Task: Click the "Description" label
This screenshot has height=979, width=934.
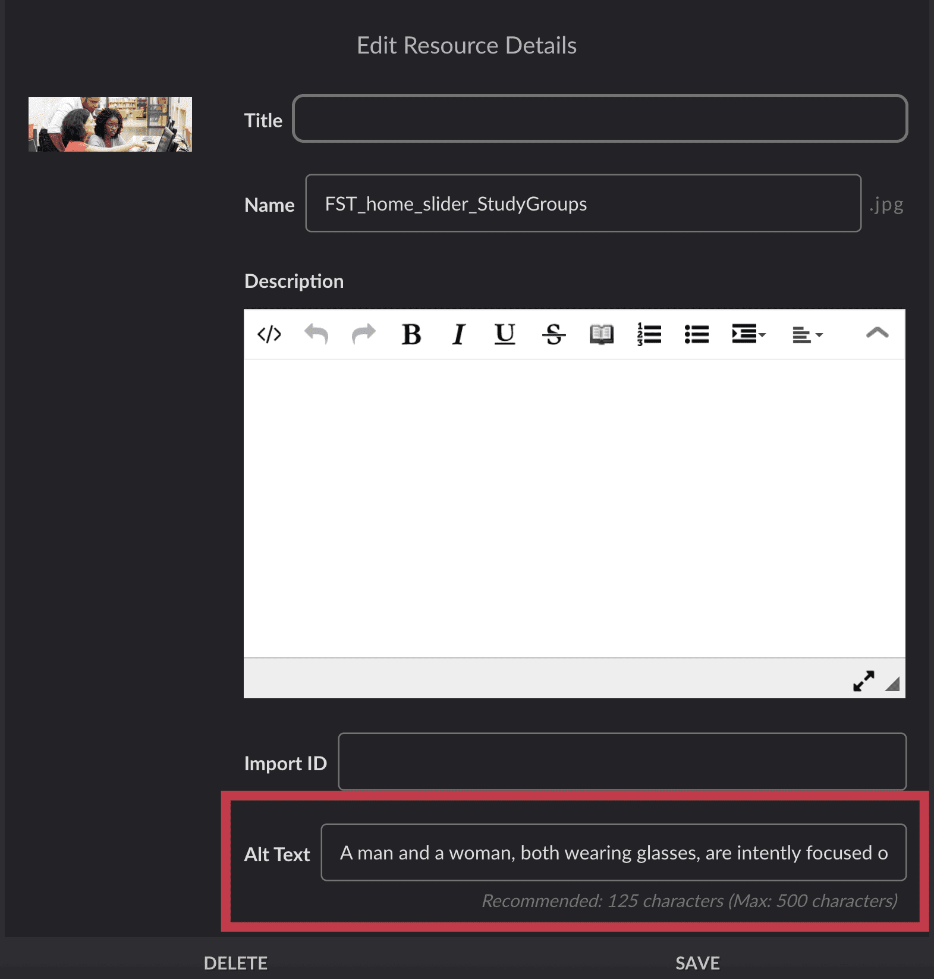Action: tap(294, 281)
